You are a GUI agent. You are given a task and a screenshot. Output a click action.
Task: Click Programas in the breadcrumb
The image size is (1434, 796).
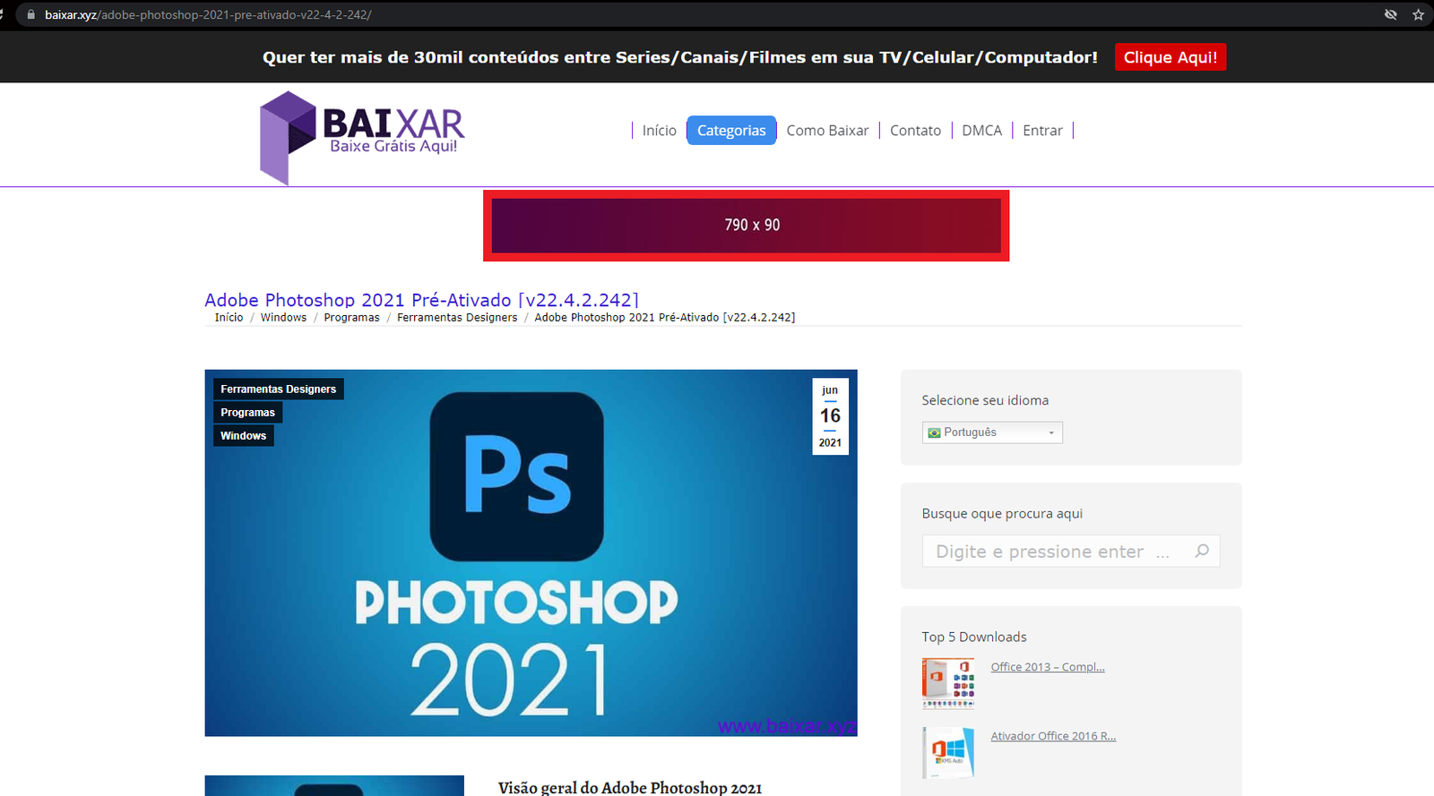(351, 318)
